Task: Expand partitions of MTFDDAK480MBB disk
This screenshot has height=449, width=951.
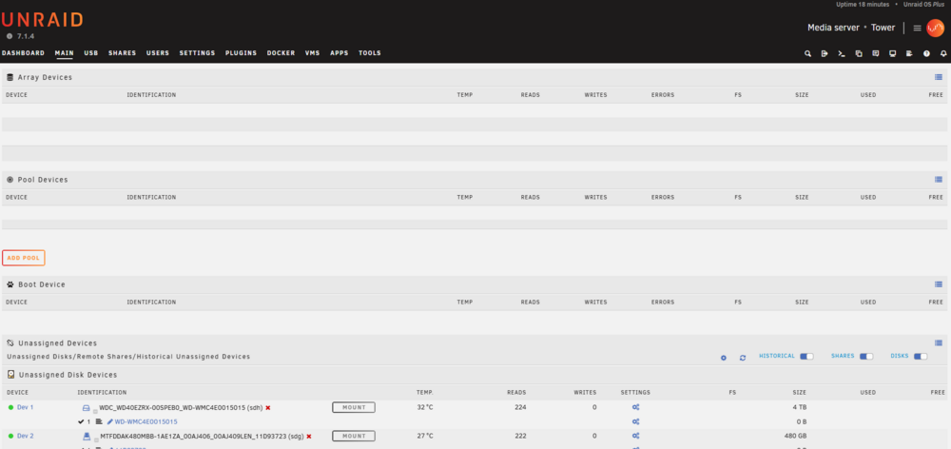Action: coord(95,439)
